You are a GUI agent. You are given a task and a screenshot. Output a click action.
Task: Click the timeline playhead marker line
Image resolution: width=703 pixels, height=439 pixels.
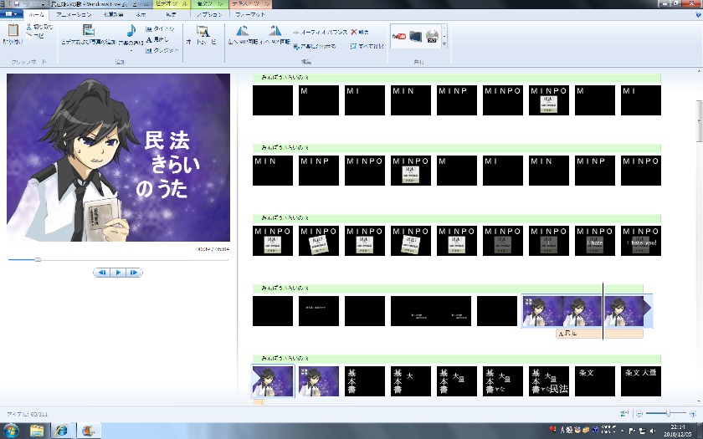603,311
